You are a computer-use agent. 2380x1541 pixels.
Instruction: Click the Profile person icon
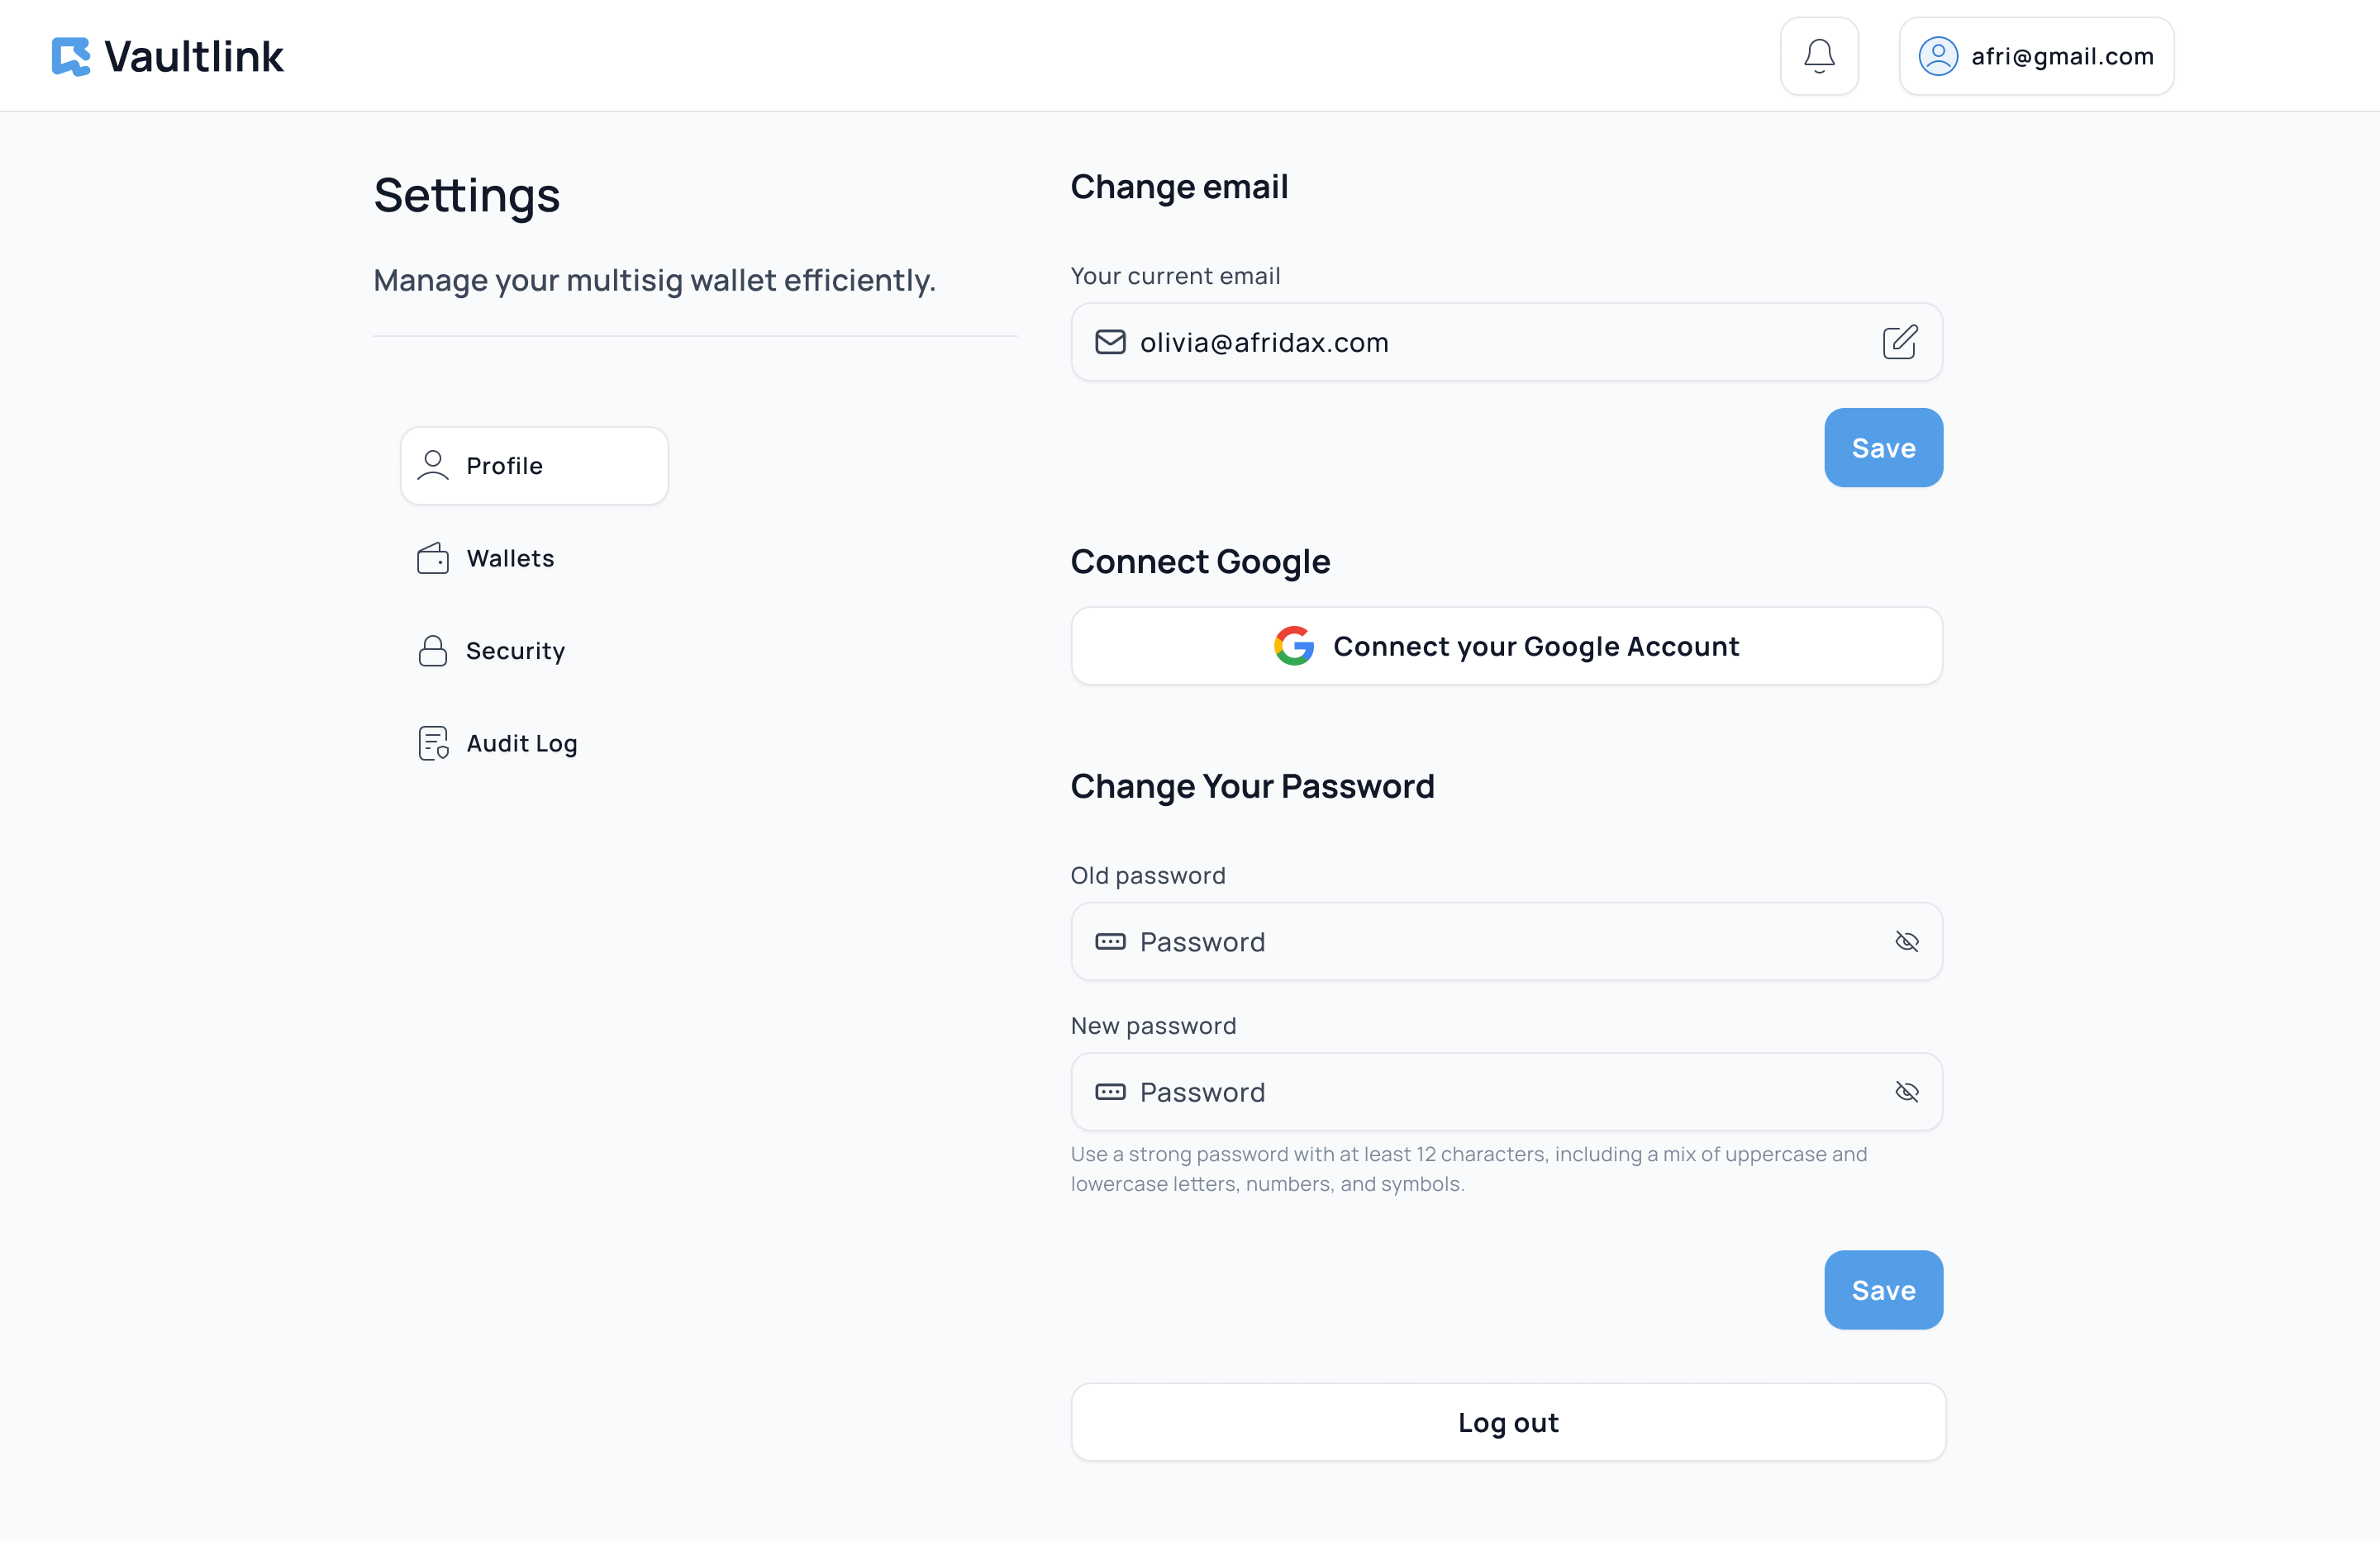[433, 466]
